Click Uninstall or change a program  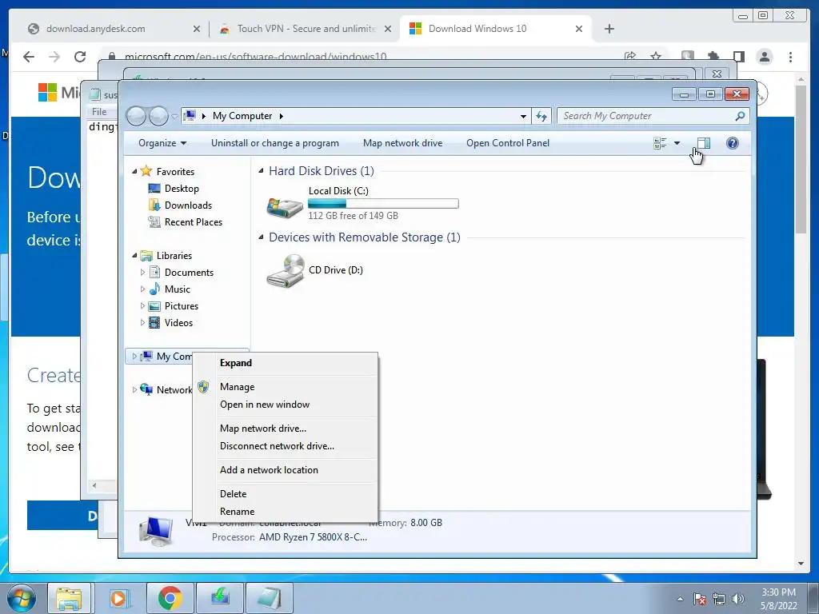pyautogui.click(x=275, y=143)
